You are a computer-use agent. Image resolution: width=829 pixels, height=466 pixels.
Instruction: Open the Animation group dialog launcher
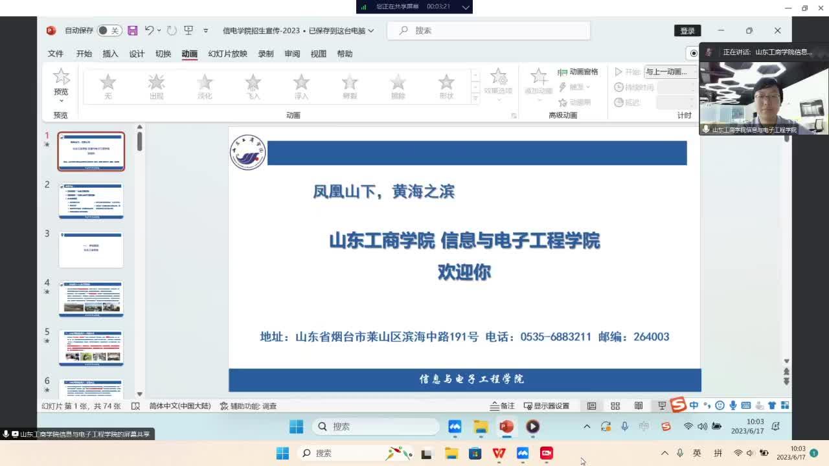coord(514,115)
